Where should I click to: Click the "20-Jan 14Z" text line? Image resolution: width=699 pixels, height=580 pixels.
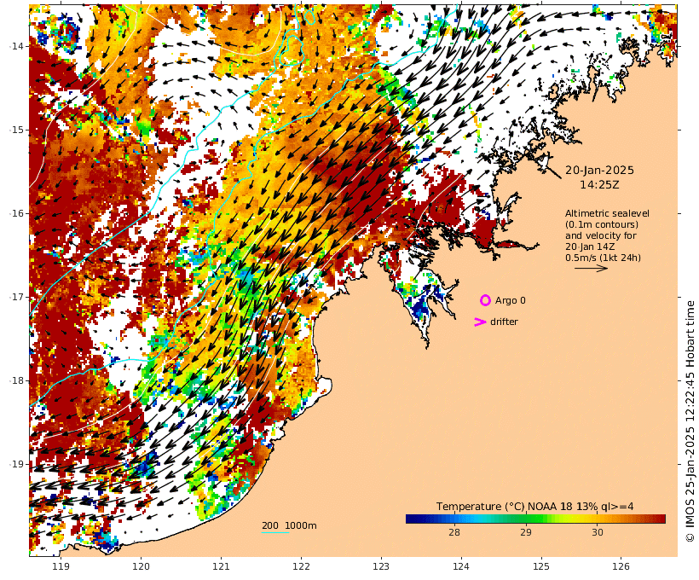coord(590,246)
